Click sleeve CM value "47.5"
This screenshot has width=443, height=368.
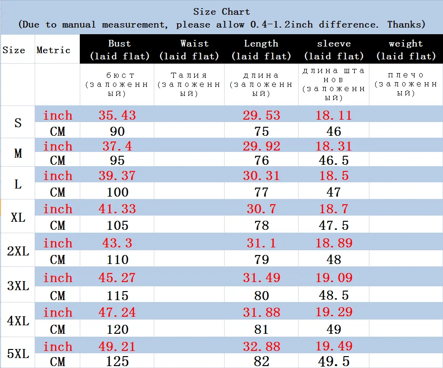334,225
